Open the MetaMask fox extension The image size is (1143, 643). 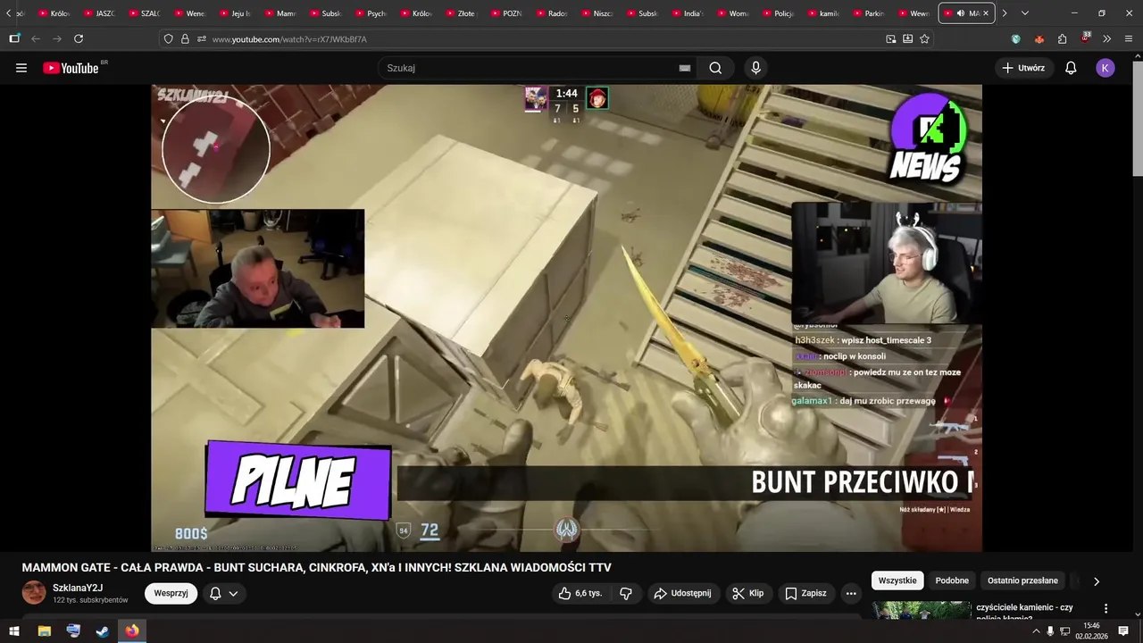point(1039,39)
